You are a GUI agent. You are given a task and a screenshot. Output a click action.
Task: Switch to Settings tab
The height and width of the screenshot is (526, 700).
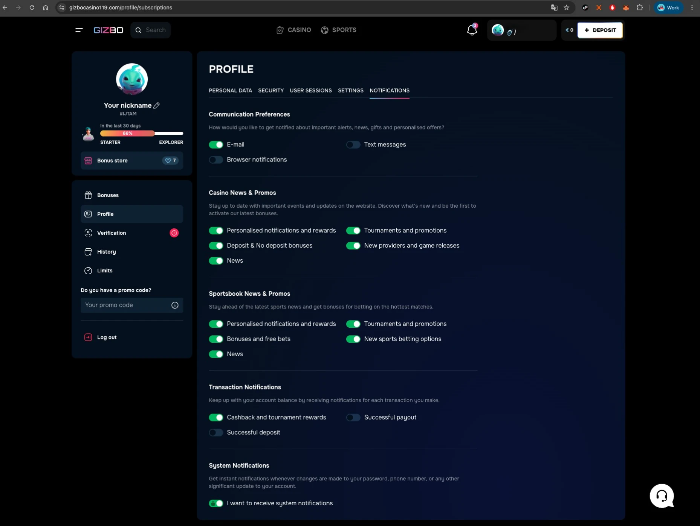tap(350, 91)
